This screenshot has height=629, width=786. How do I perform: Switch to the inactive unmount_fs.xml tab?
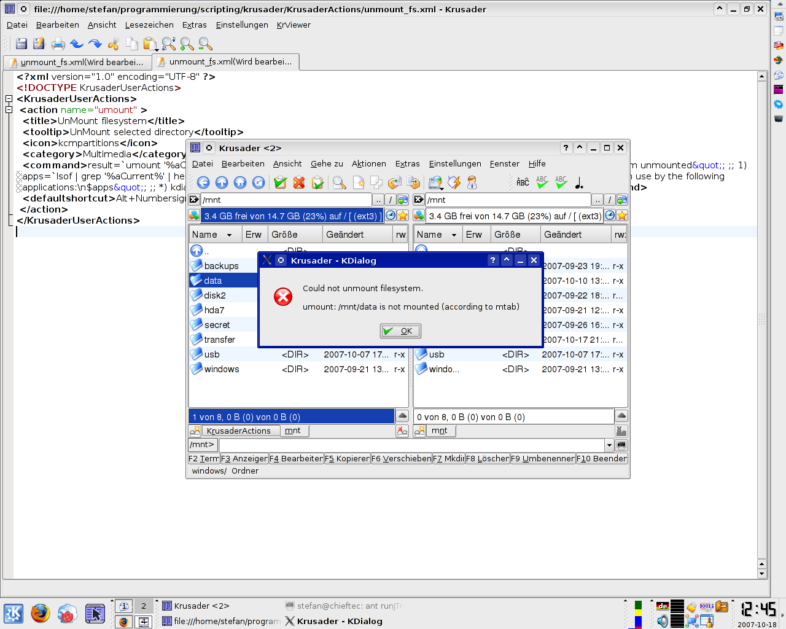77,62
